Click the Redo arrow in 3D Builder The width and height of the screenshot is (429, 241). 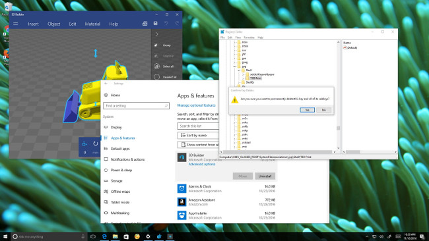(x=177, y=24)
